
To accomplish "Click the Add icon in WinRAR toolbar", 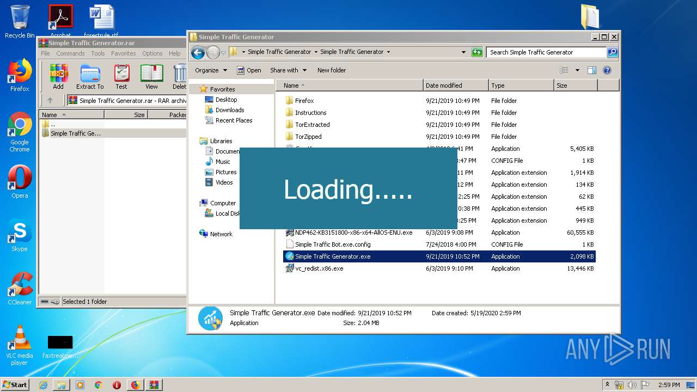I will coord(58,76).
